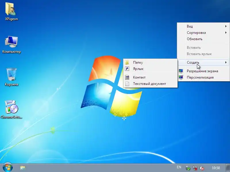
Task: Click the contact card icon beside Контакт
Action: pyautogui.click(x=127, y=77)
